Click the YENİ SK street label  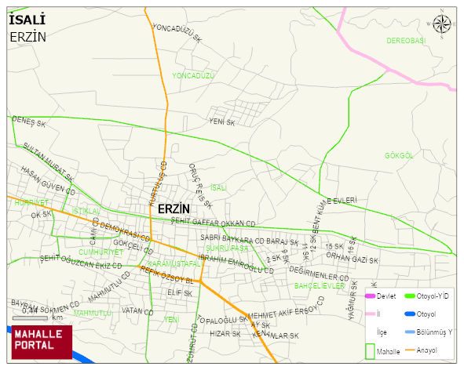[x=222, y=122]
